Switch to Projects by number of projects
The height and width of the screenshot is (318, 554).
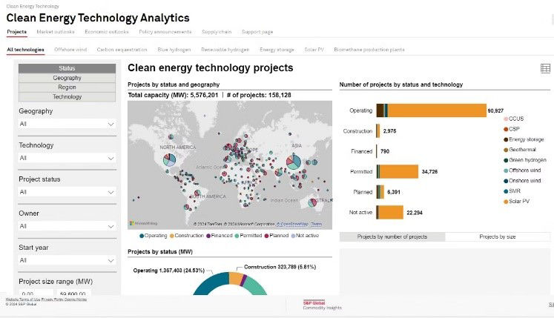[392, 236]
